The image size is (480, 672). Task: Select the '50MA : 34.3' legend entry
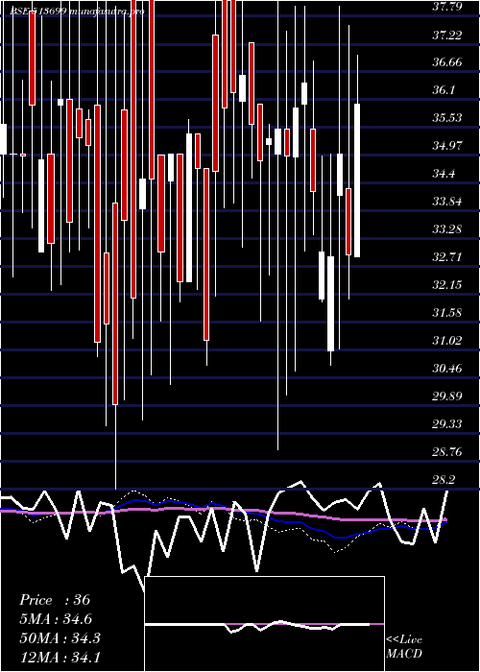(x=60, y=638)
